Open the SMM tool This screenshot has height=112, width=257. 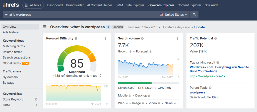pos(119,5)
